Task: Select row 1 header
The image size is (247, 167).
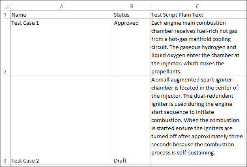Action: point(5,15)
